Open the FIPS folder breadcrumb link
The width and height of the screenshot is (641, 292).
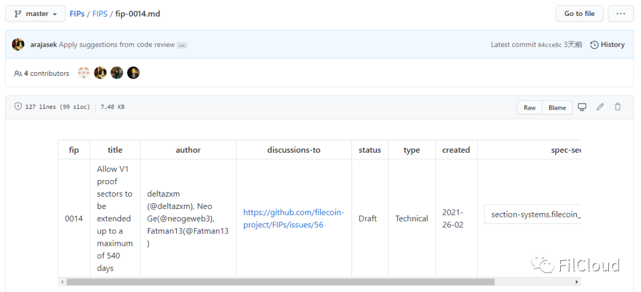[100, 14]
